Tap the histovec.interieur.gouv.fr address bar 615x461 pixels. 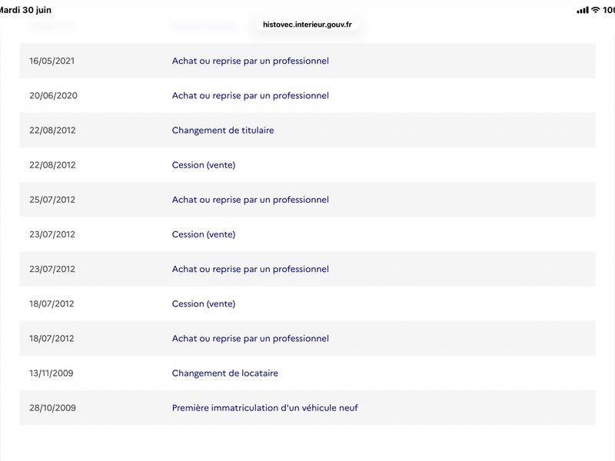[x=307, y=25]
